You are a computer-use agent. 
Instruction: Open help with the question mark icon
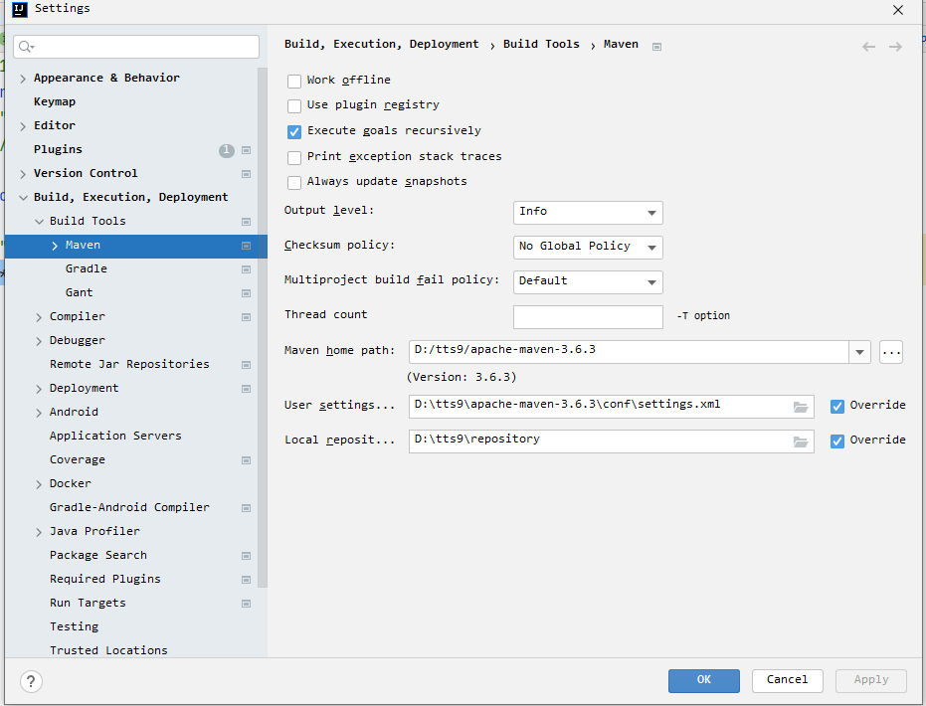click(31, 681)
